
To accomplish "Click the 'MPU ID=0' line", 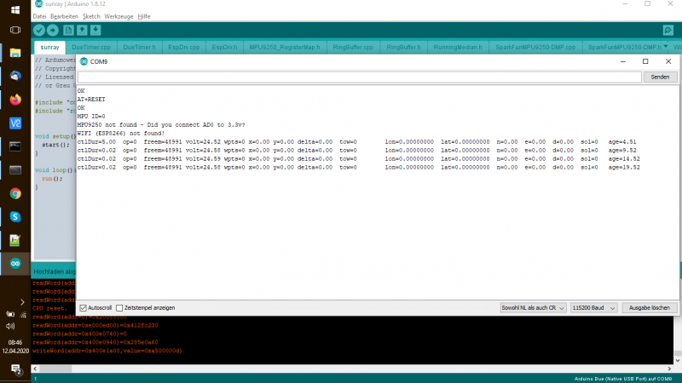I will click(x=91, y=117).
